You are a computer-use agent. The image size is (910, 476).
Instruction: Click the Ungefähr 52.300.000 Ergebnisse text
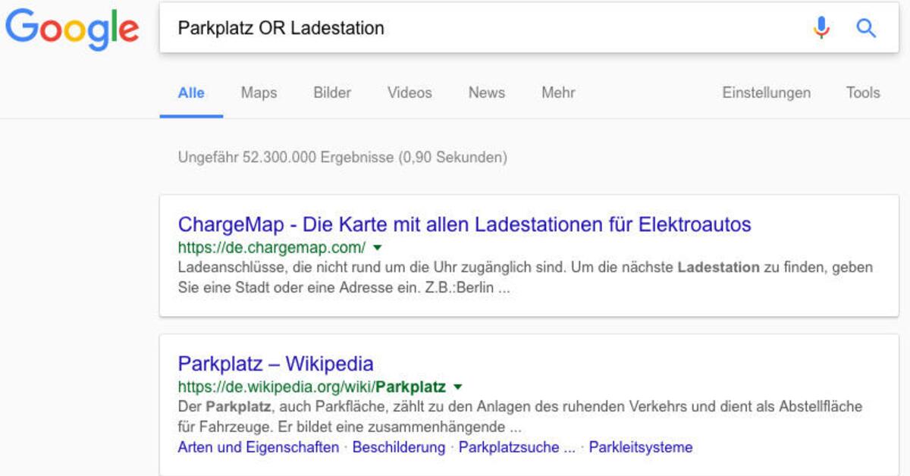click(x=342, y=158)
